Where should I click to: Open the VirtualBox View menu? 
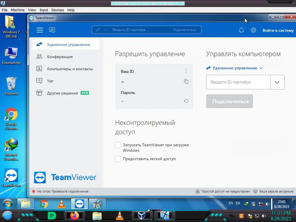click(x=32, y=10)
